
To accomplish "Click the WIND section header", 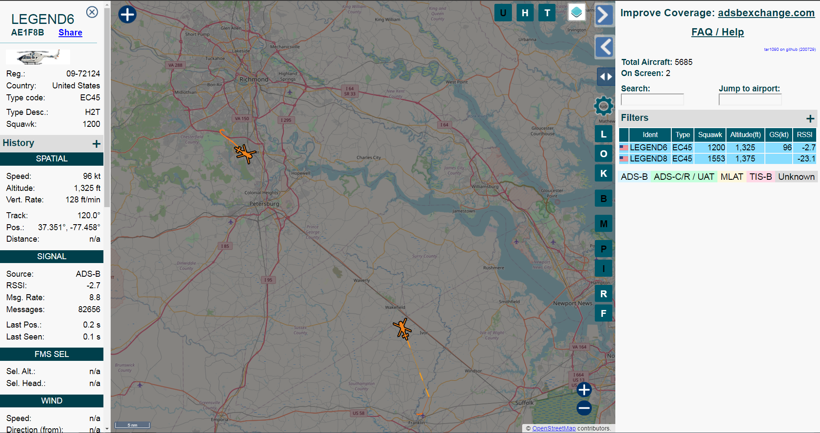I will tap(52, 401).
